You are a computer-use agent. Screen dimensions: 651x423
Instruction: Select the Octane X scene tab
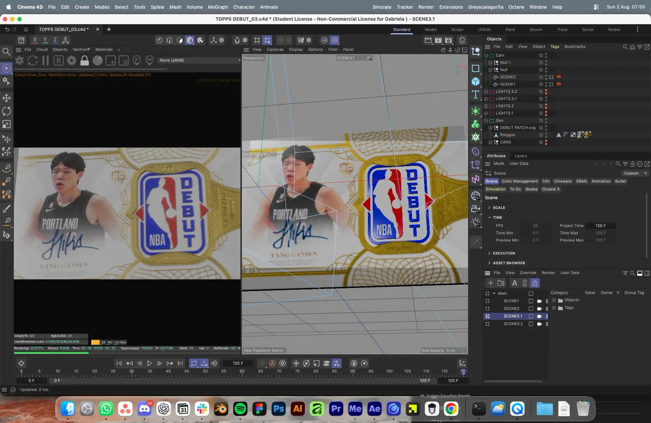551,189
